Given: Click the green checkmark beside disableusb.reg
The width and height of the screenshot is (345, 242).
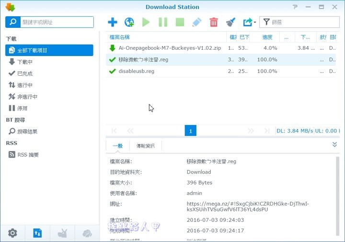Looking at the screenshot, I should click(x=113, y=71).
